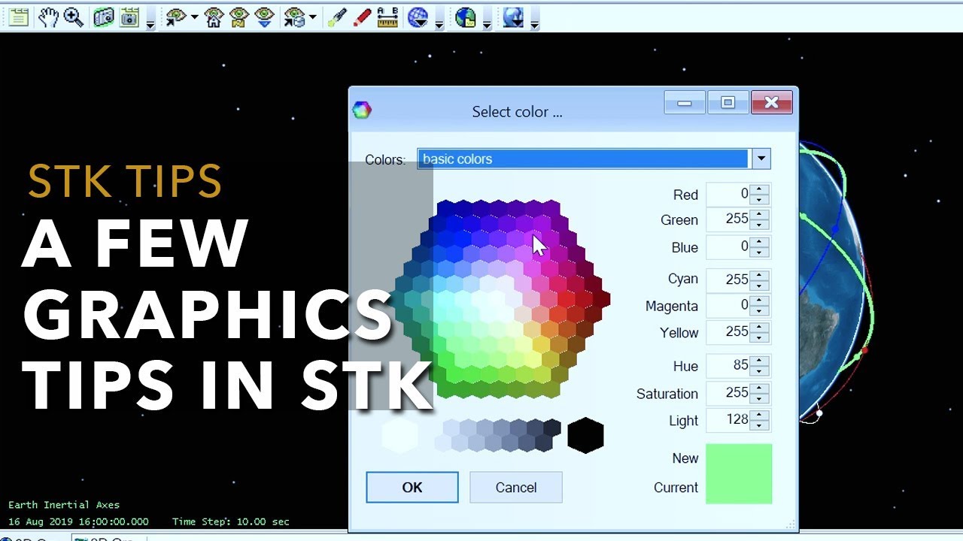Select the red pencil annotation tool
The height and width of the screenshot is (541, 963).
pyautogui.click(x=362, y=17)
